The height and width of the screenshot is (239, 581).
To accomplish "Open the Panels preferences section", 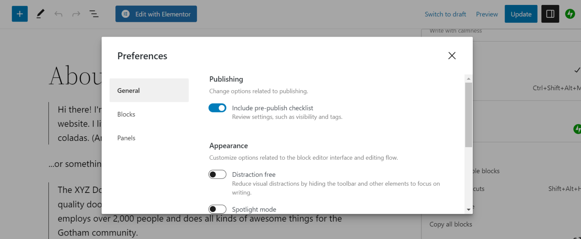I will coord(126,138).
